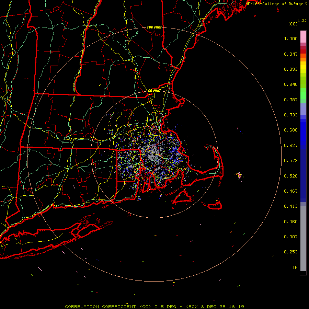
Task: Select the 0.893 scale value
Action: point(291,69)
